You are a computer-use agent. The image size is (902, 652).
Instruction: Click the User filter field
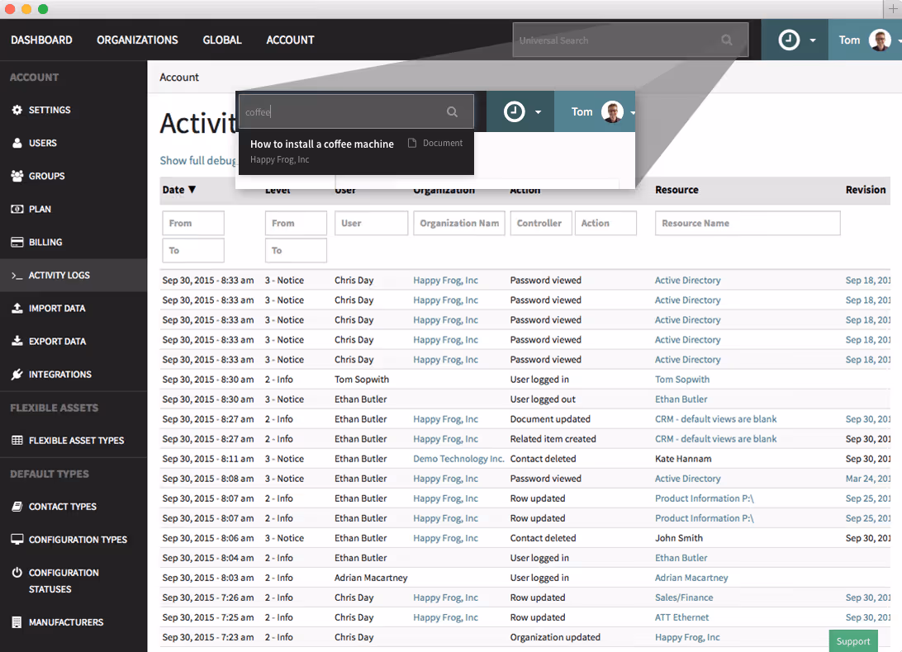point(371,223)
